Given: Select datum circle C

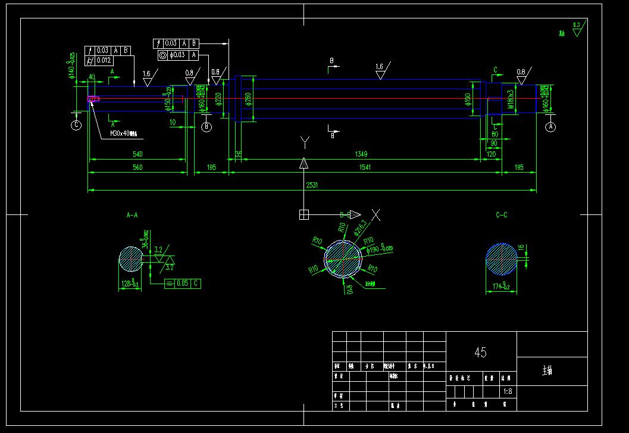Looking at the screenshot, I should point(76,125).
